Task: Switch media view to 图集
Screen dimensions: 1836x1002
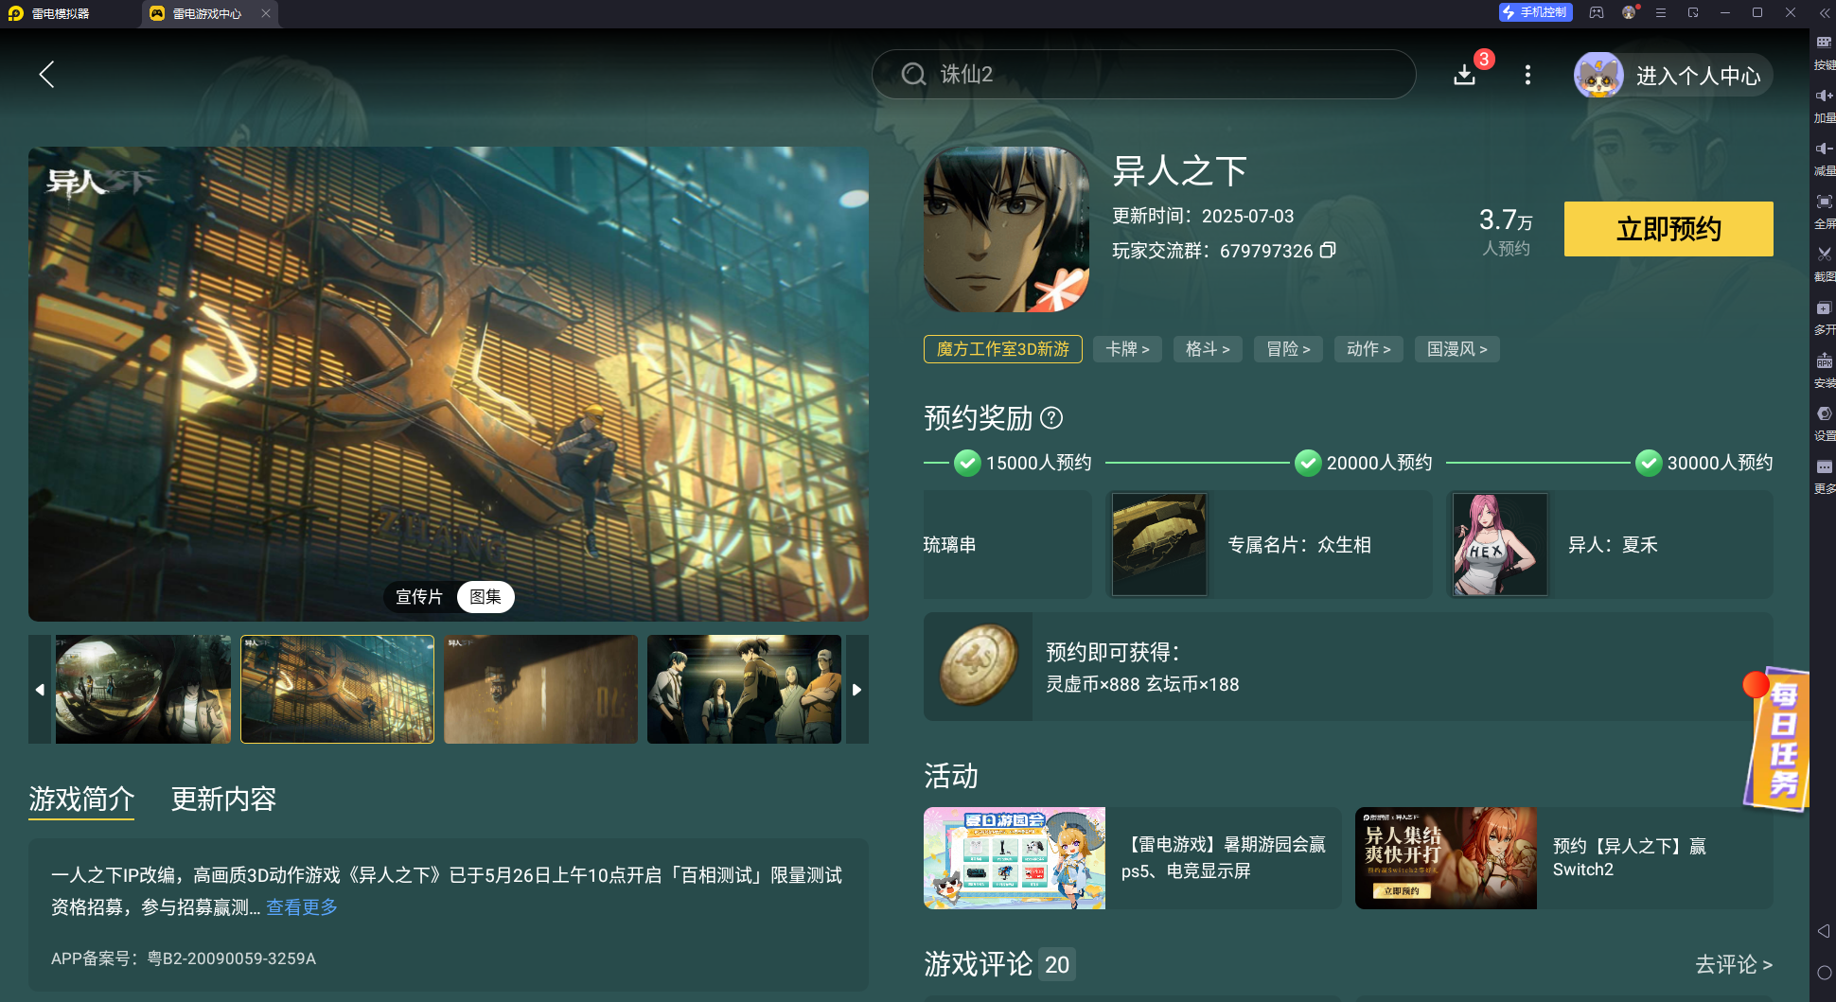Action: [x=485, y=597]
